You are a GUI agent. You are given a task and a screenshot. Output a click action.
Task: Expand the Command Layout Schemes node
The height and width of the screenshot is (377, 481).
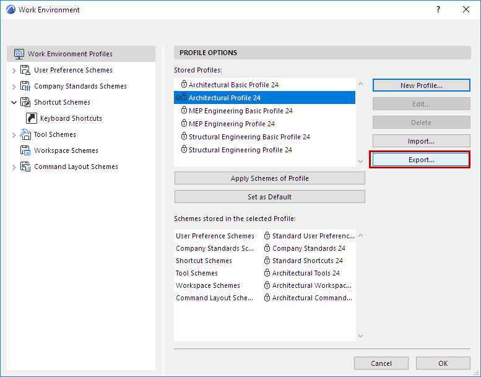click(x=14, y=167)
